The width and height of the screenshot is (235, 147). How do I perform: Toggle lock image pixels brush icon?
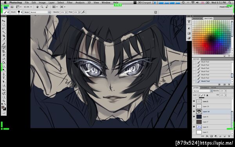coord(202,95)
